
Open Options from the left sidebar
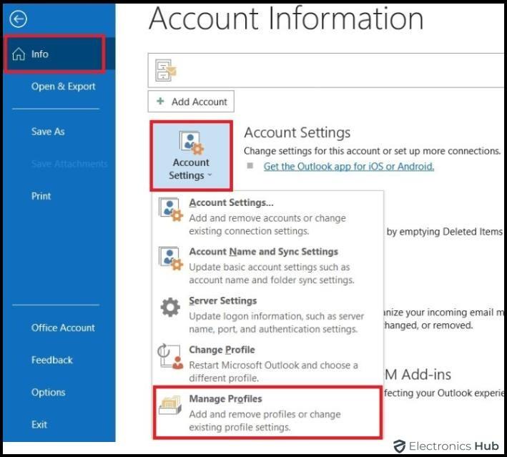coord(48,393)
